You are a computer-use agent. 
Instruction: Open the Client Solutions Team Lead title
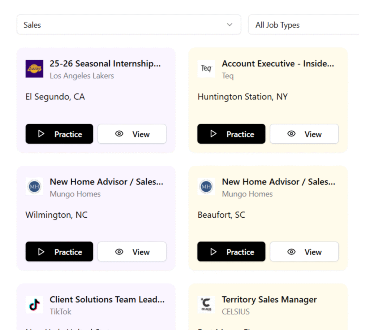click(x=107, y=300)
